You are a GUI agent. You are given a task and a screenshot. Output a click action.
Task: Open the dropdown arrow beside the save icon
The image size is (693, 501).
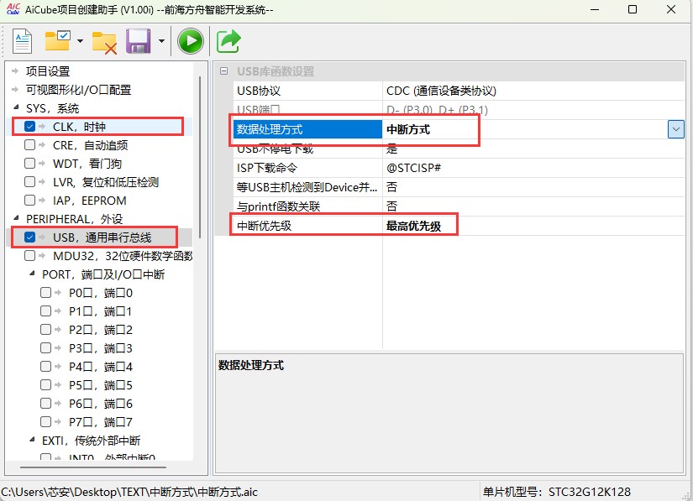[161, 41]
